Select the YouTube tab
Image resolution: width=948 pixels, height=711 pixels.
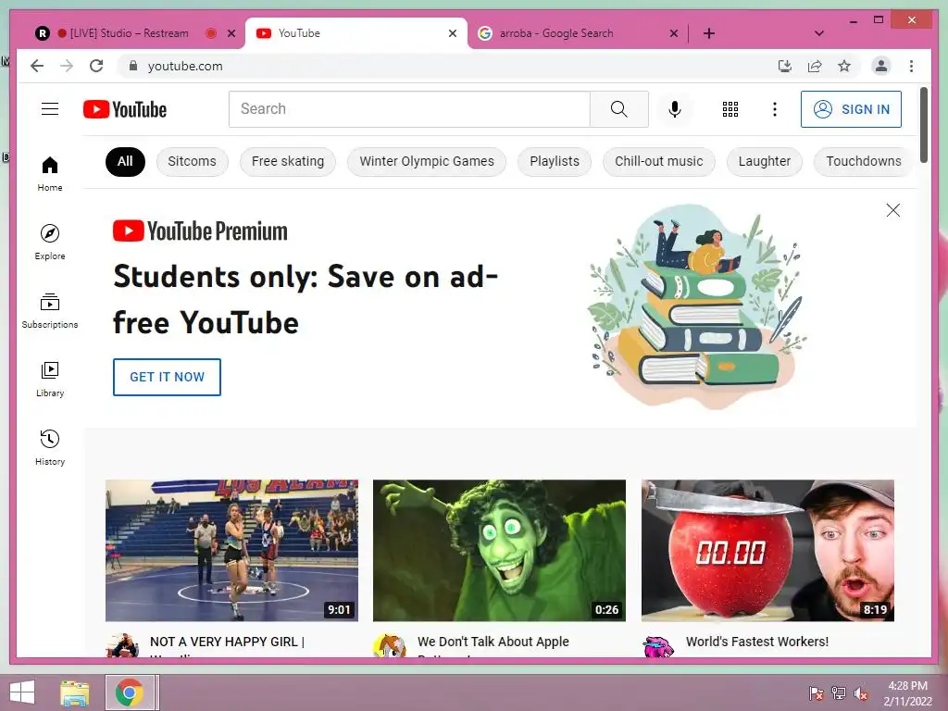[x=355, y=33]
